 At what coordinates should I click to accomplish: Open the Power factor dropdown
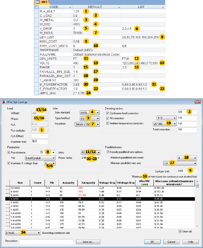tap(99, 158)
